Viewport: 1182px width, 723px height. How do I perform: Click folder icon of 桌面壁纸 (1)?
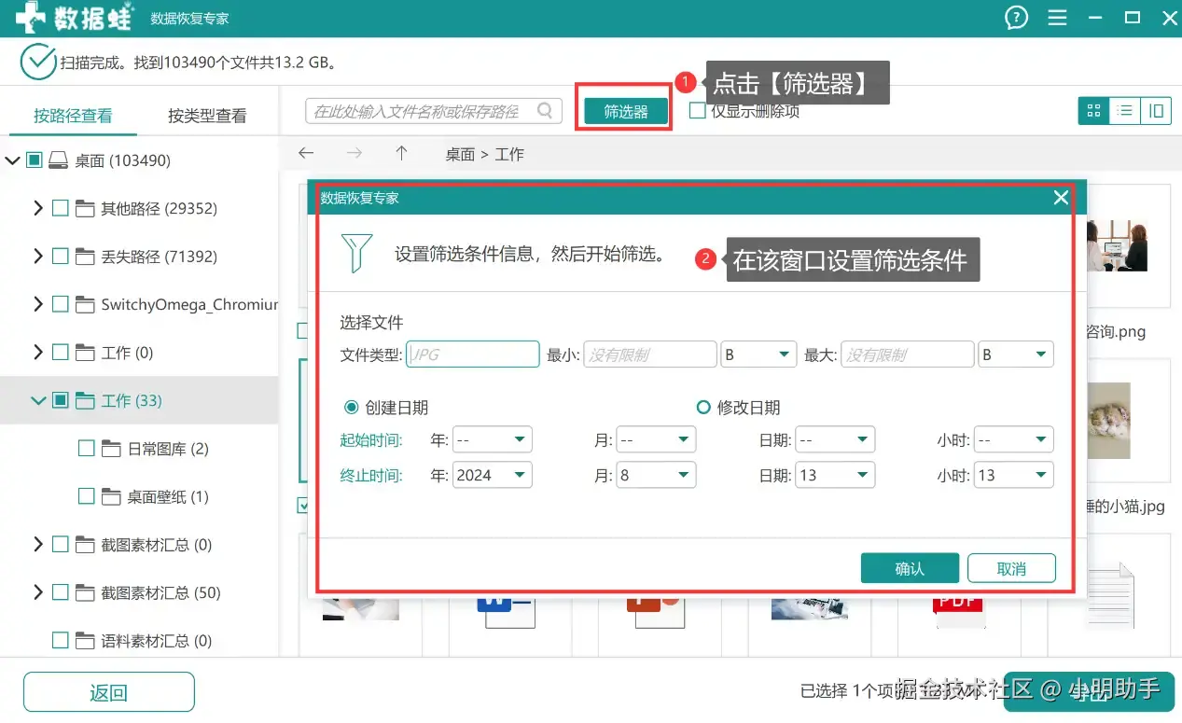(x=111, y=497)
